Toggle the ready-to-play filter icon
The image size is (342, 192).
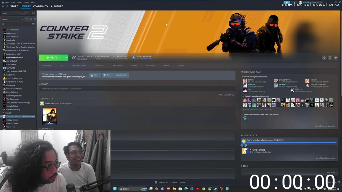tap(34, 19)
